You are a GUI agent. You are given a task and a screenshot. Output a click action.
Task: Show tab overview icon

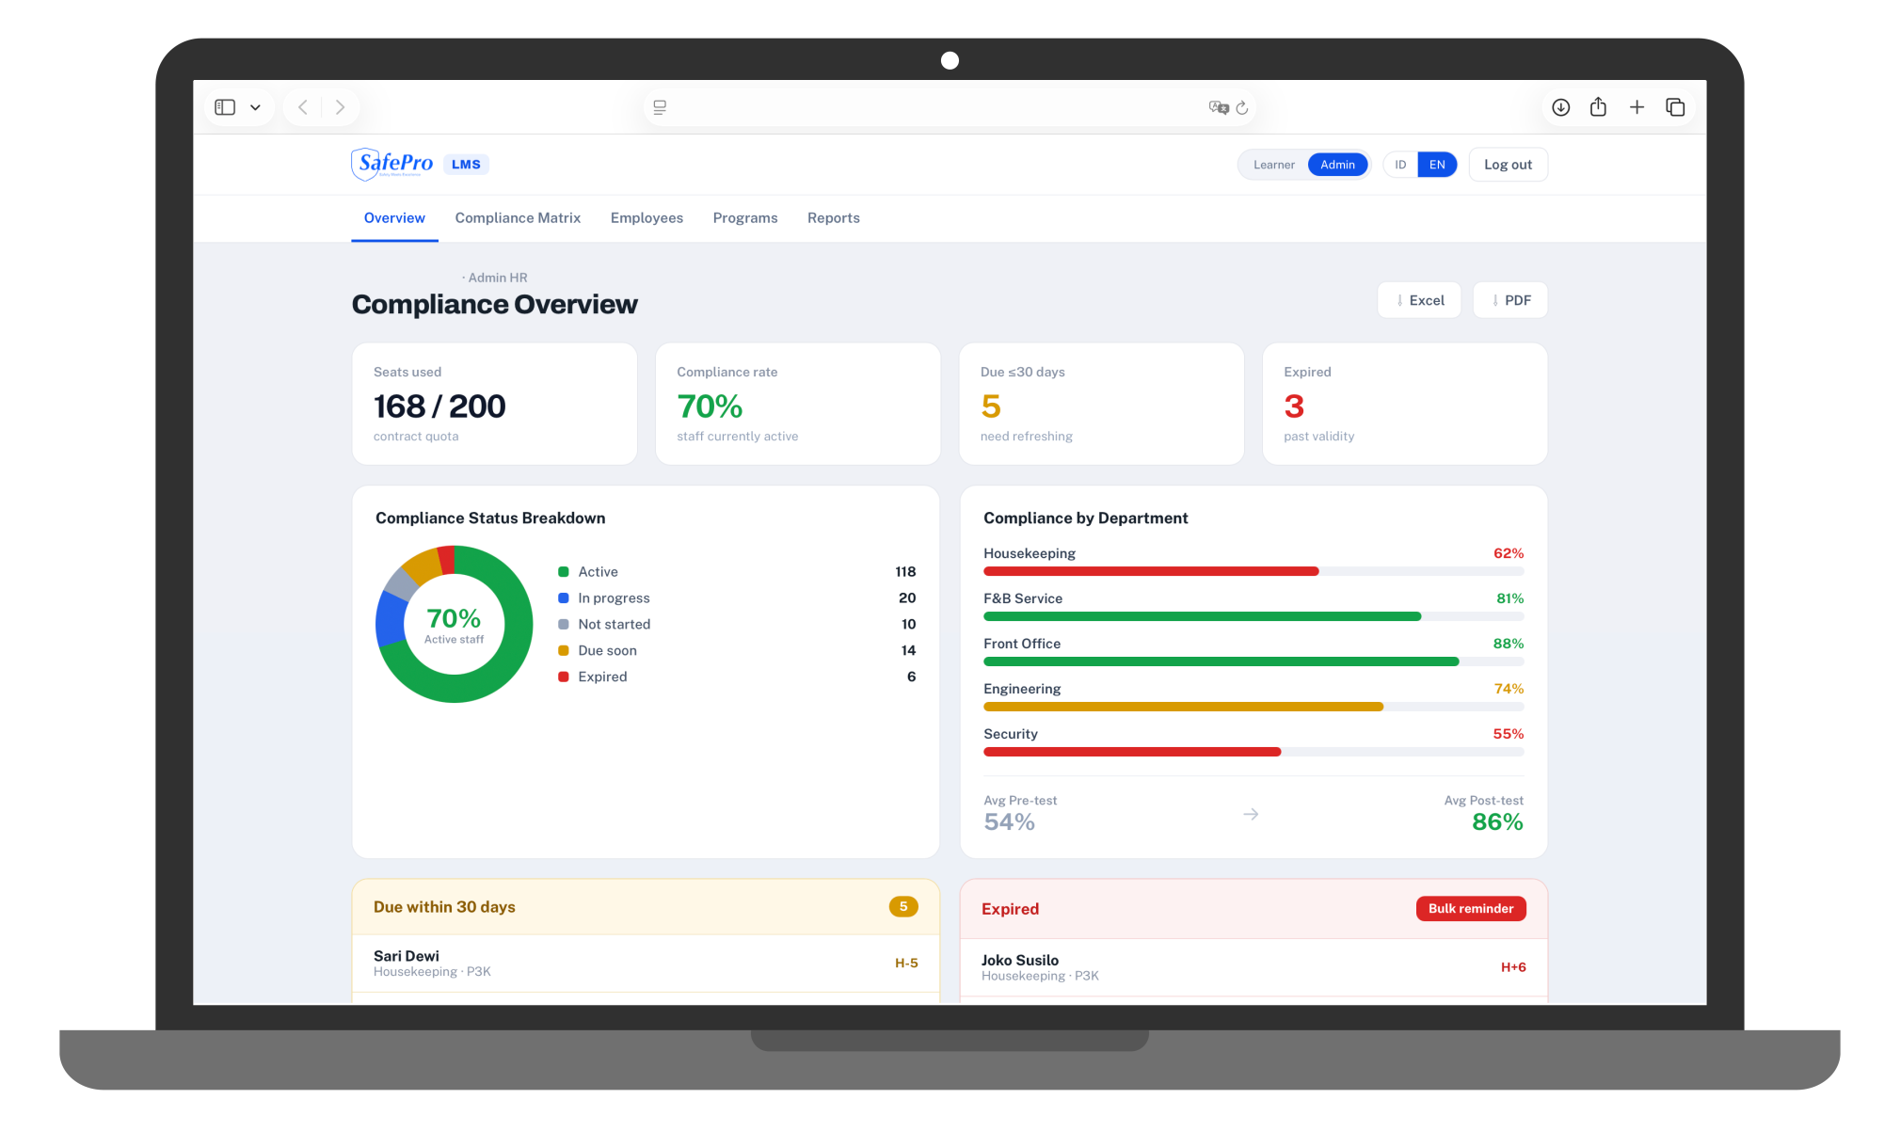[1675, 107]
